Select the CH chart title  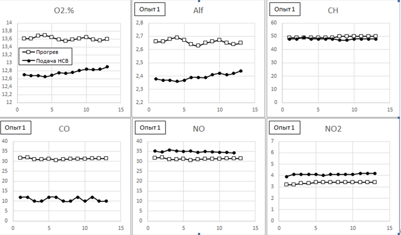click(x=333, y=10)
